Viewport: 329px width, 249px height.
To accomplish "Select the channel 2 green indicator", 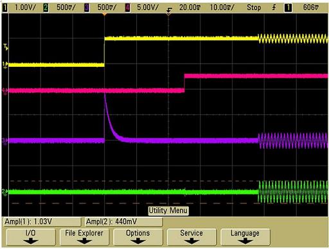I will pyautogui.click(x=46, y=8).
